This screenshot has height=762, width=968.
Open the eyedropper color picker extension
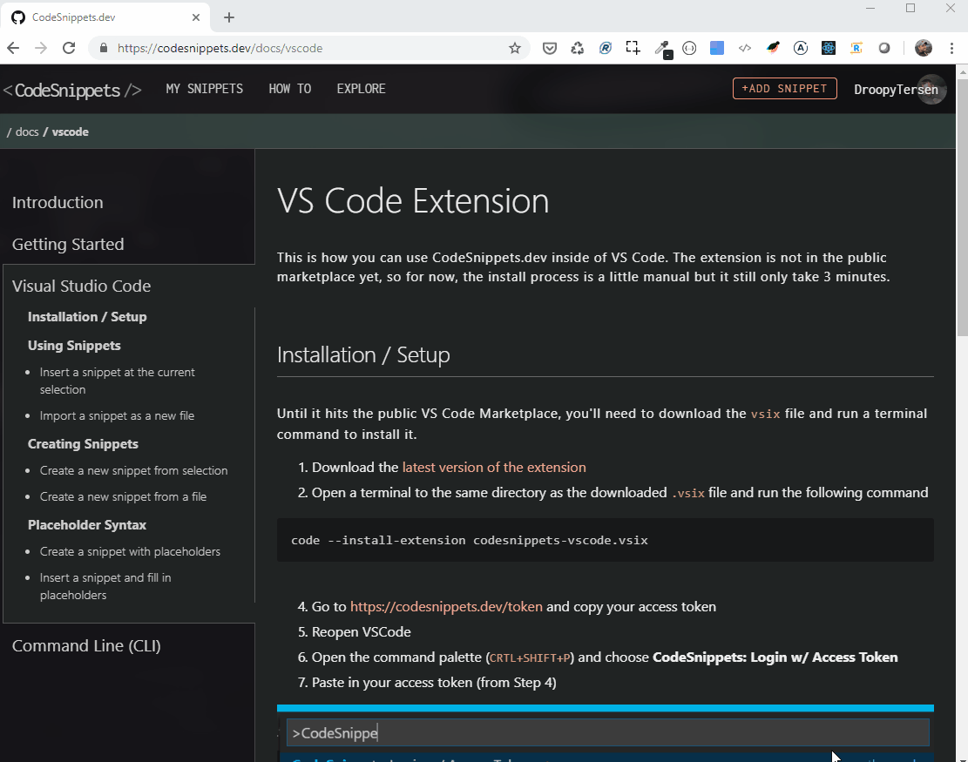click(x=662, y=49)
